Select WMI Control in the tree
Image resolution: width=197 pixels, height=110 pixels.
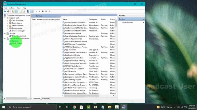(17, 44)
